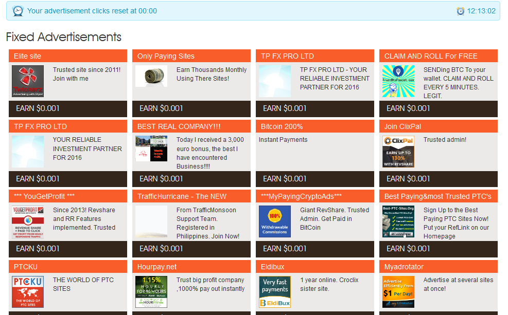508x315 pixels.
Task: Click the myAdrotator $1 Per Day image
Action: pyautogui.click(x=398, y=292)
